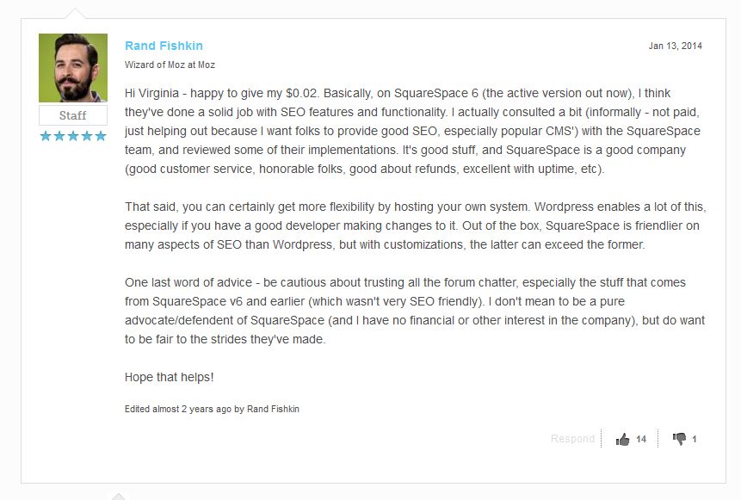Click the paragraph starting "Hi Virginia"
This screenshot has height=500, width=741.
click(413, 130)
